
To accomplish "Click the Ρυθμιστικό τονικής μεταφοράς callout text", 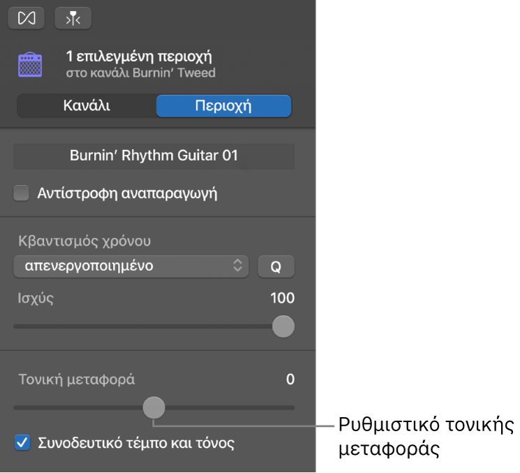I will [x=425, y=437].
